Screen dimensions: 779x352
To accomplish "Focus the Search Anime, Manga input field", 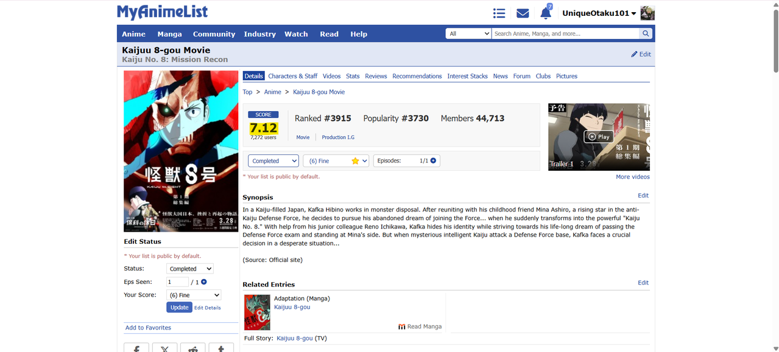I will 566,33.
